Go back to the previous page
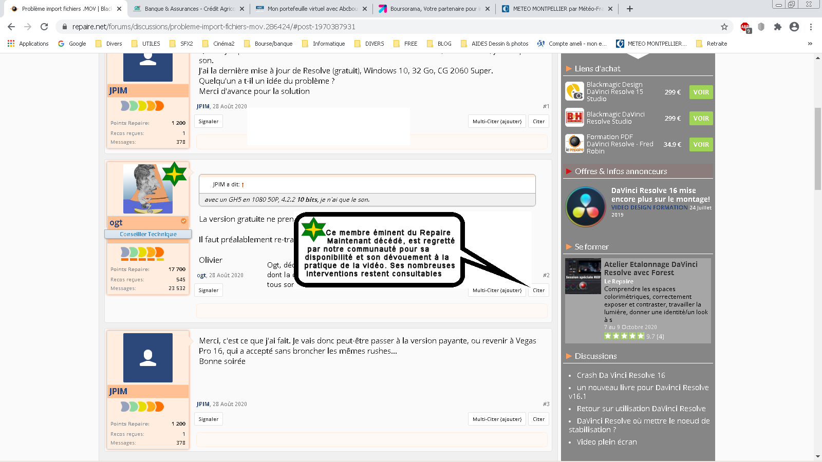The height and width of the screenshot is (462, 822). [x=11, y=27]
